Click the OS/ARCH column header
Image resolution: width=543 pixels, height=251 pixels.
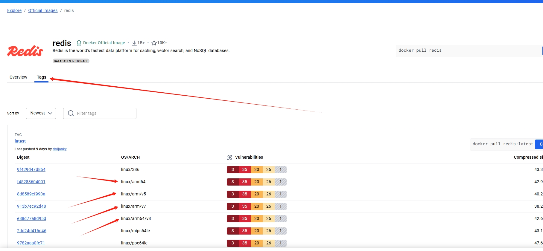click(130, 157)
